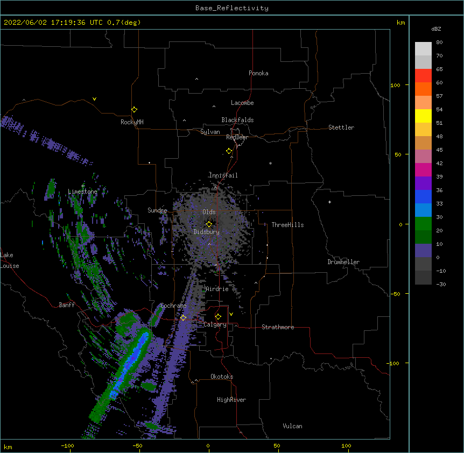
Task: Click the HighRiver town label
Action: tap(231, 400)
